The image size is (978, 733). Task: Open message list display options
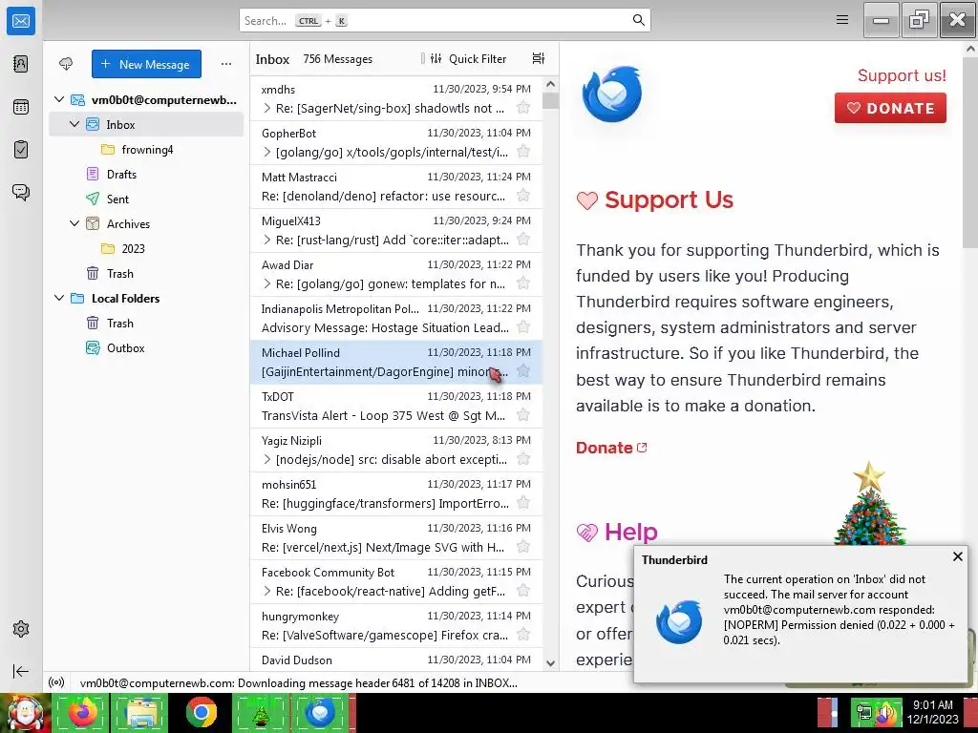click(539, 58)
